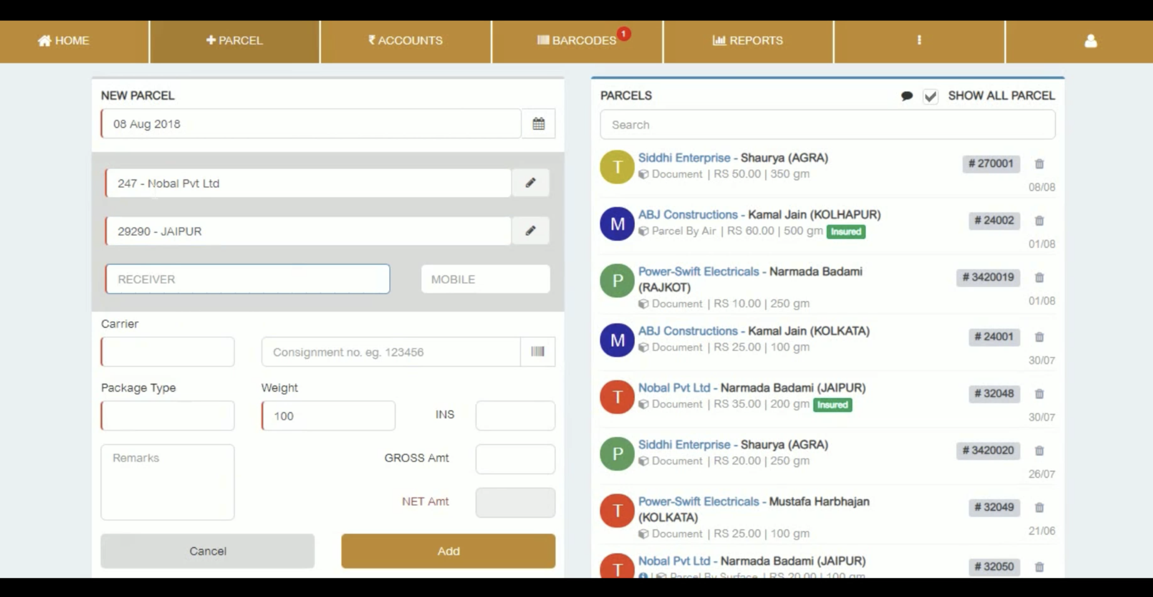Open comments bubble in Parcels panel
The width and height of the screenshot is (1153, 597).
[x=907, y=96]
